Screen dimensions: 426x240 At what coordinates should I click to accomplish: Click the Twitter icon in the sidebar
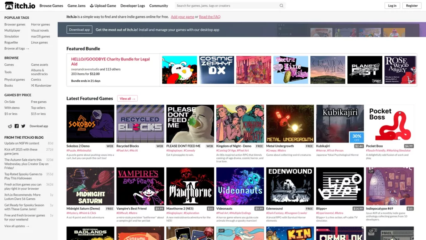[x=23, y=126]
